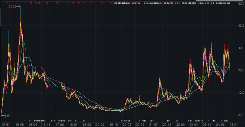Select the 19-10 date on time axis

click(113, 124)
